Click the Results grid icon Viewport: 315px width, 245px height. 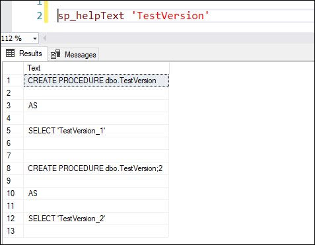pyautogui.click(x=10, y=53)
